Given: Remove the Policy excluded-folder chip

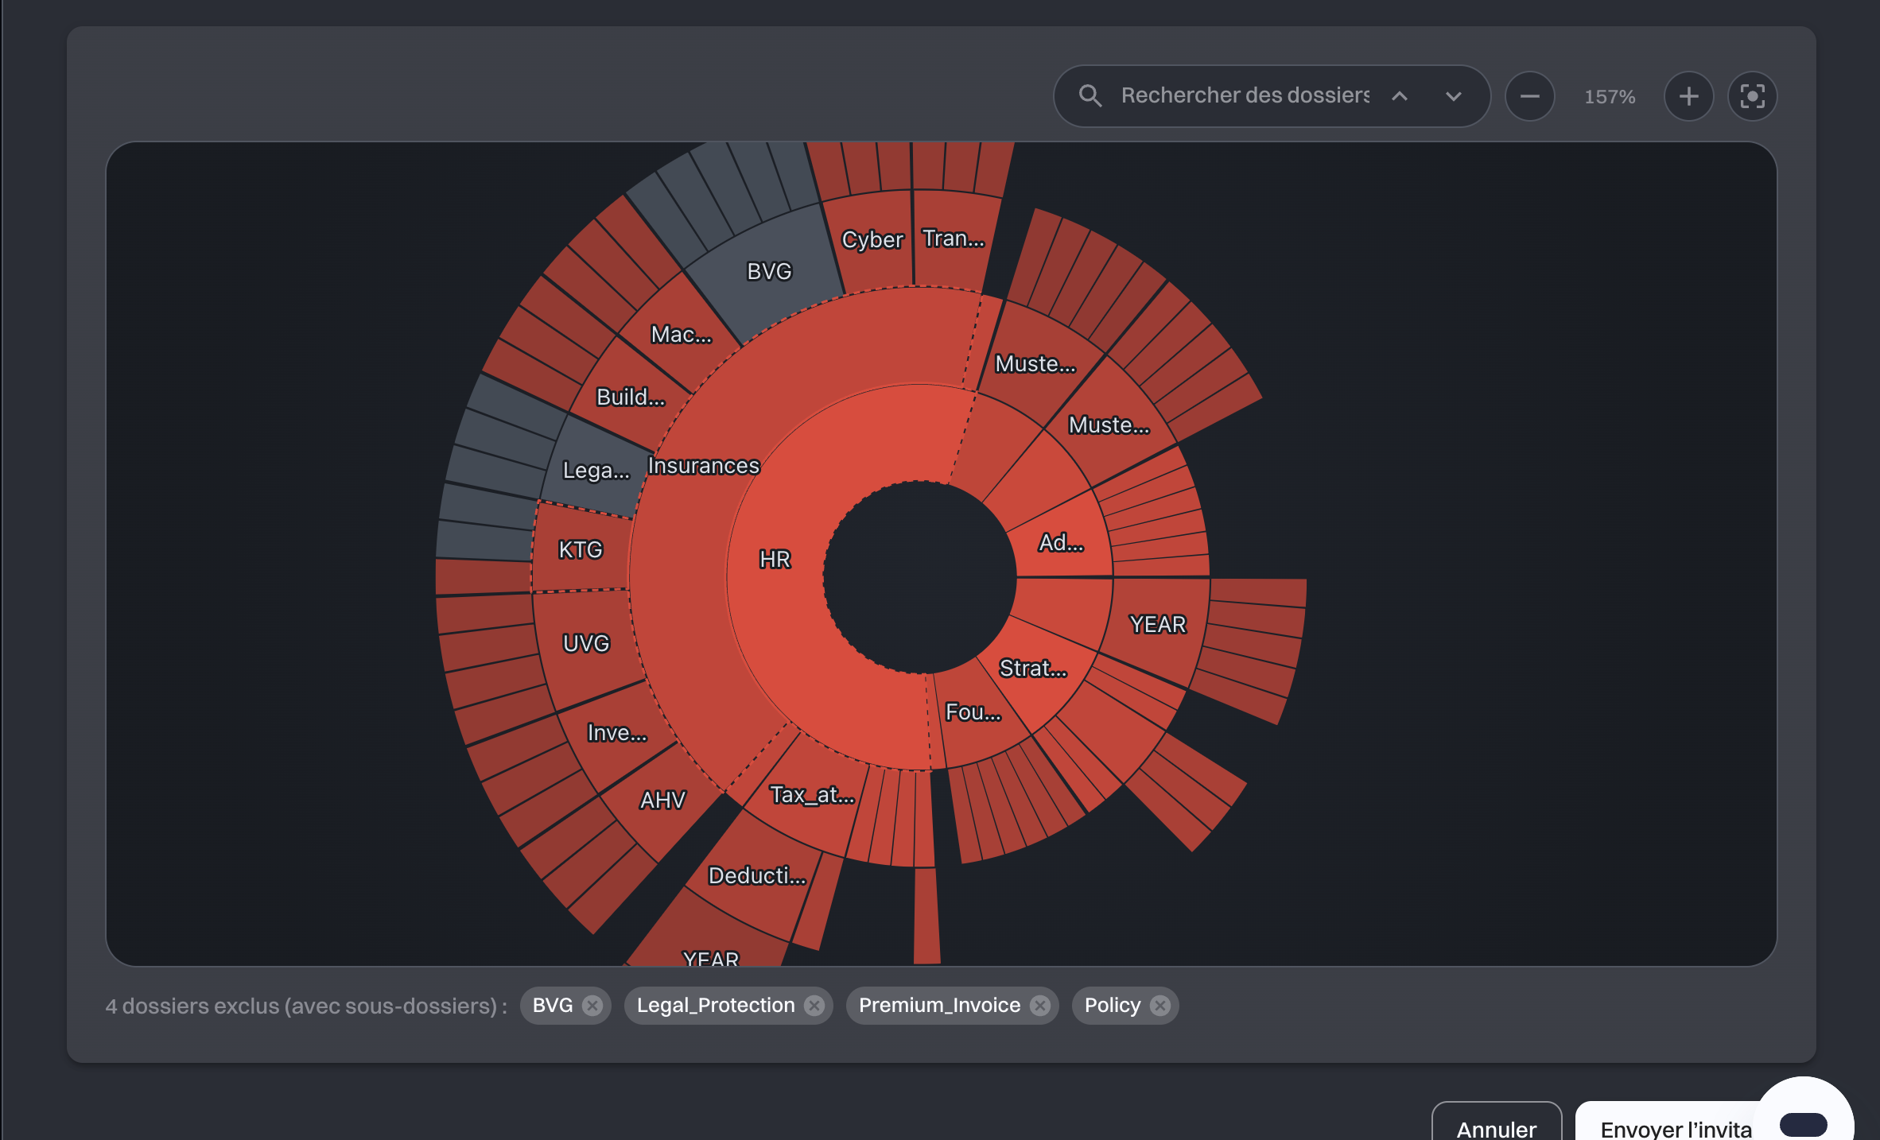Looking at the screenshot, I should click(1160, 1006).
